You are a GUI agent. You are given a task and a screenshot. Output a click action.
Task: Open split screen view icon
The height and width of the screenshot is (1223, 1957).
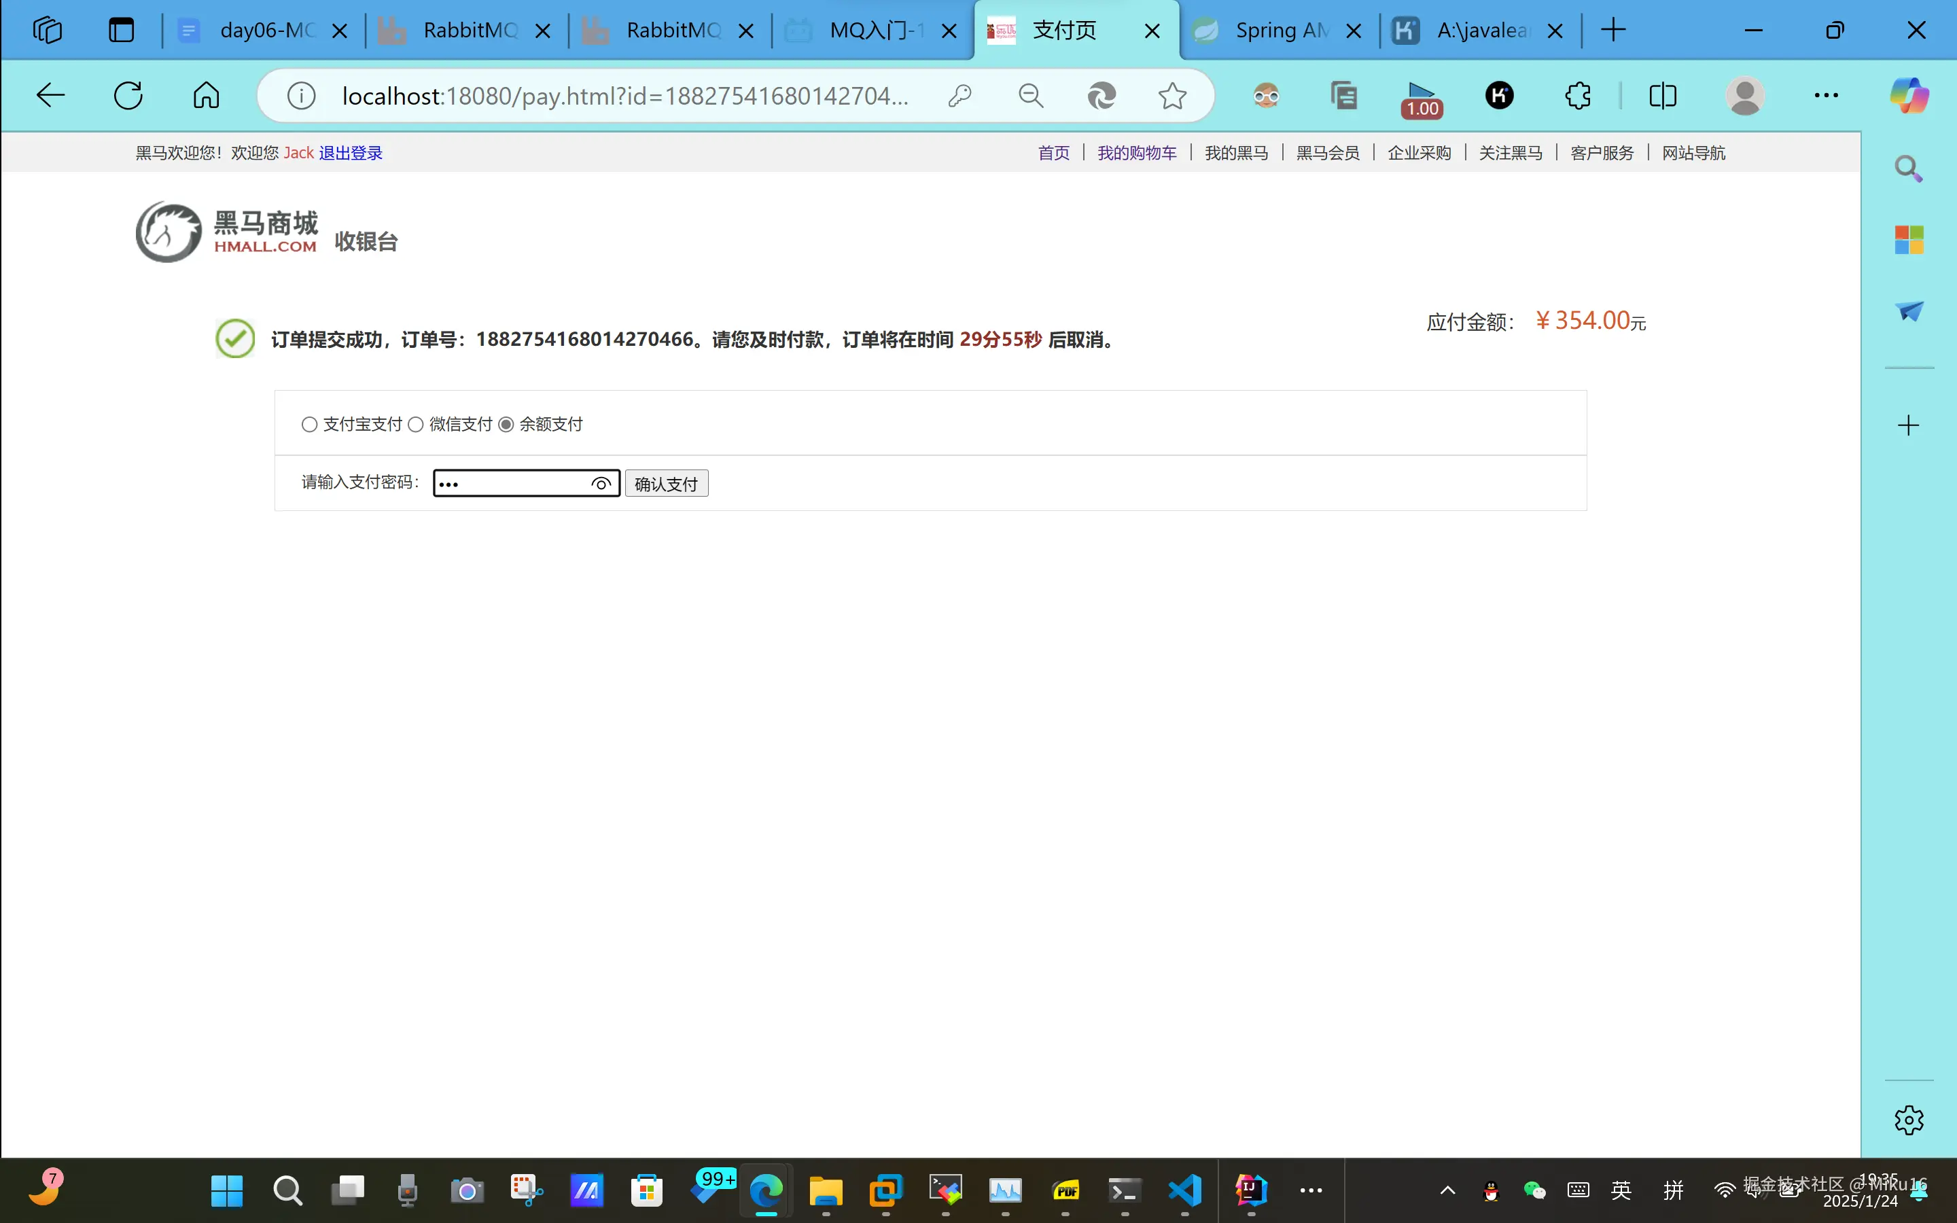(x=1663, y=95)
